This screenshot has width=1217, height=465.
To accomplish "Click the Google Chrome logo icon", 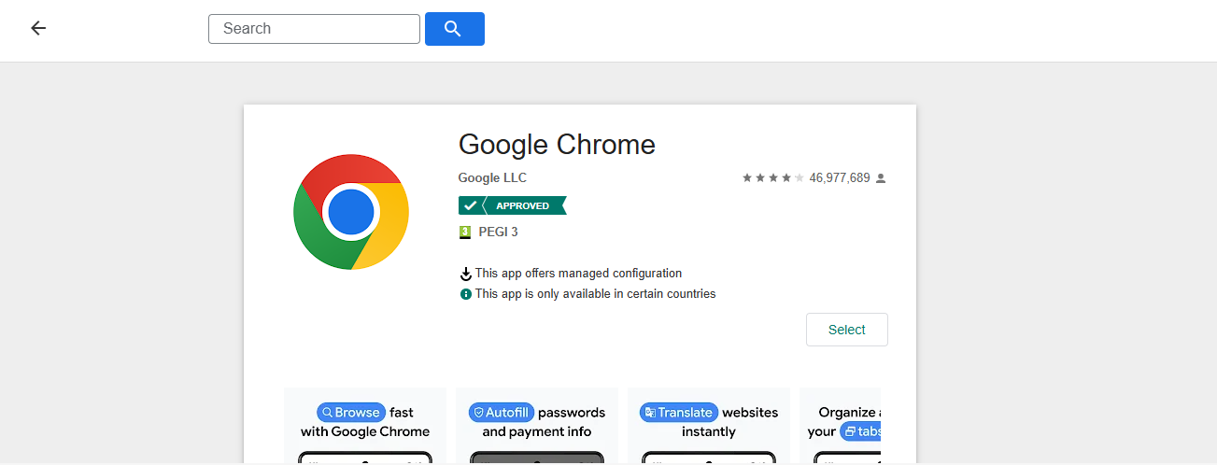I will [351, 212].
